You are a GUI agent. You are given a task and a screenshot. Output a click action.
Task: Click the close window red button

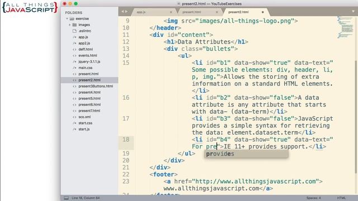point(65,4)
